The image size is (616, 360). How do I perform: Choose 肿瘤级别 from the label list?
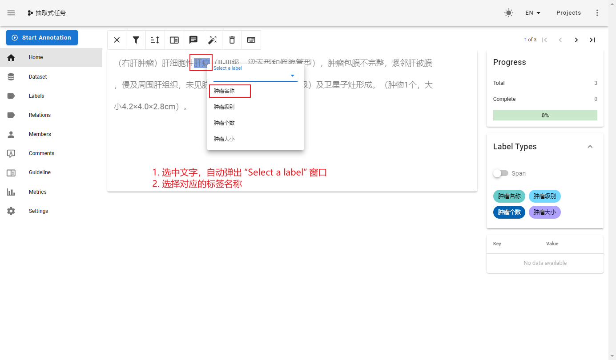point(255,107)
